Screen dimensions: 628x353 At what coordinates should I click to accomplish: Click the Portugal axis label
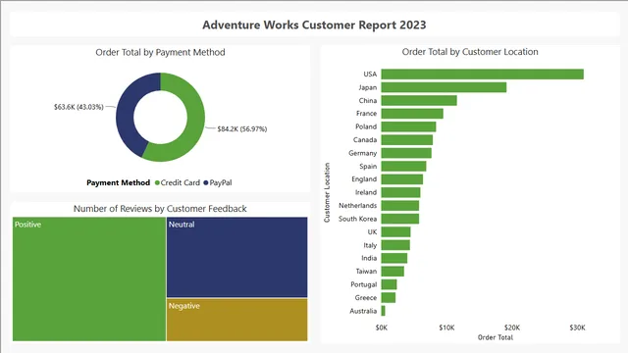coord(364,284)
